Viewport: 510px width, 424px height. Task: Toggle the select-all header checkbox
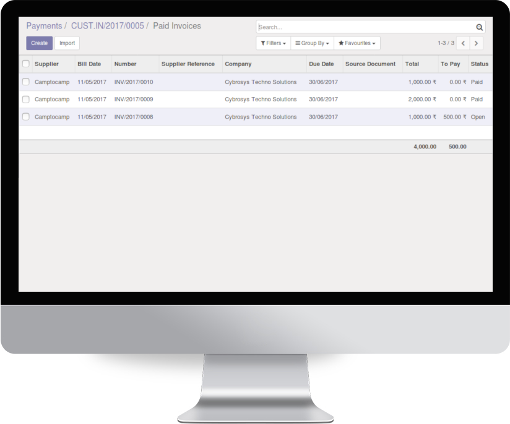(x=26, y=64)
